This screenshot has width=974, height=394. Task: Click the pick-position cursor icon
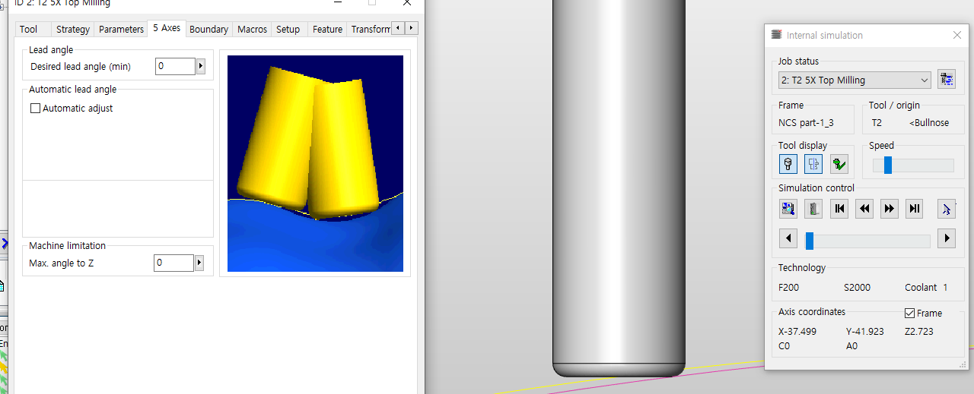click(947, 209)
